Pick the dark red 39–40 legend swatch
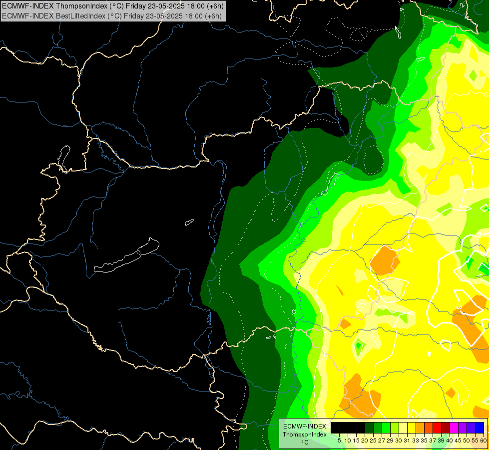489x450 pixels. click(x=446, y=427)
